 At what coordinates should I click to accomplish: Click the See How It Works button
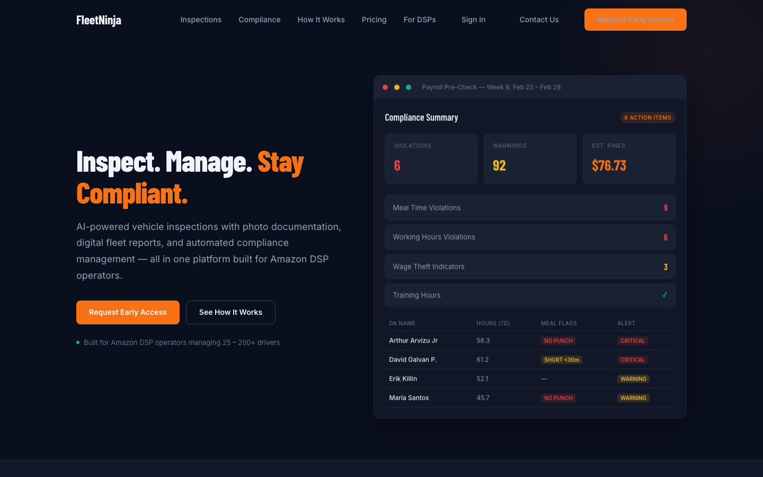[x=230, y=312]
